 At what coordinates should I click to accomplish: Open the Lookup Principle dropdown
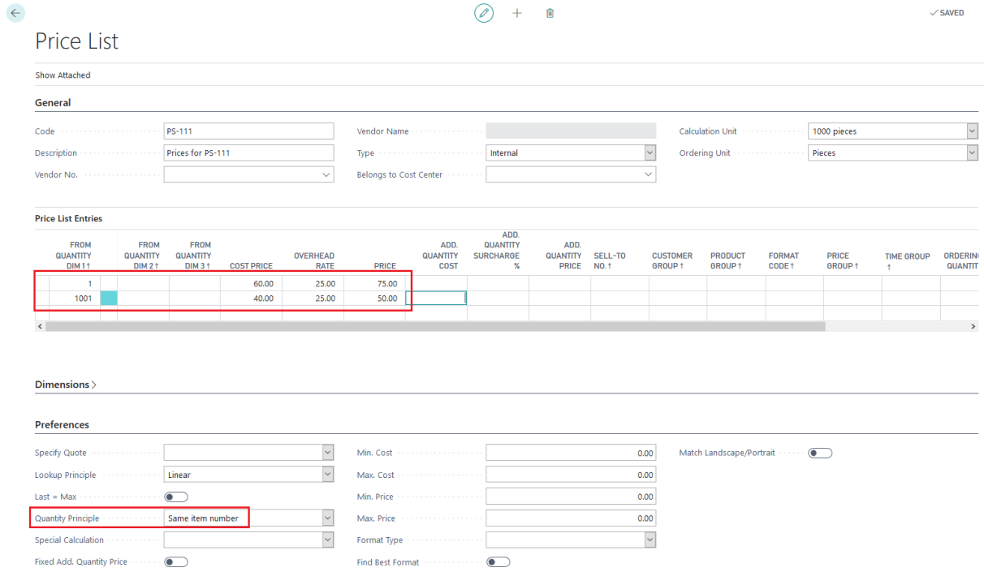point(326,475)
